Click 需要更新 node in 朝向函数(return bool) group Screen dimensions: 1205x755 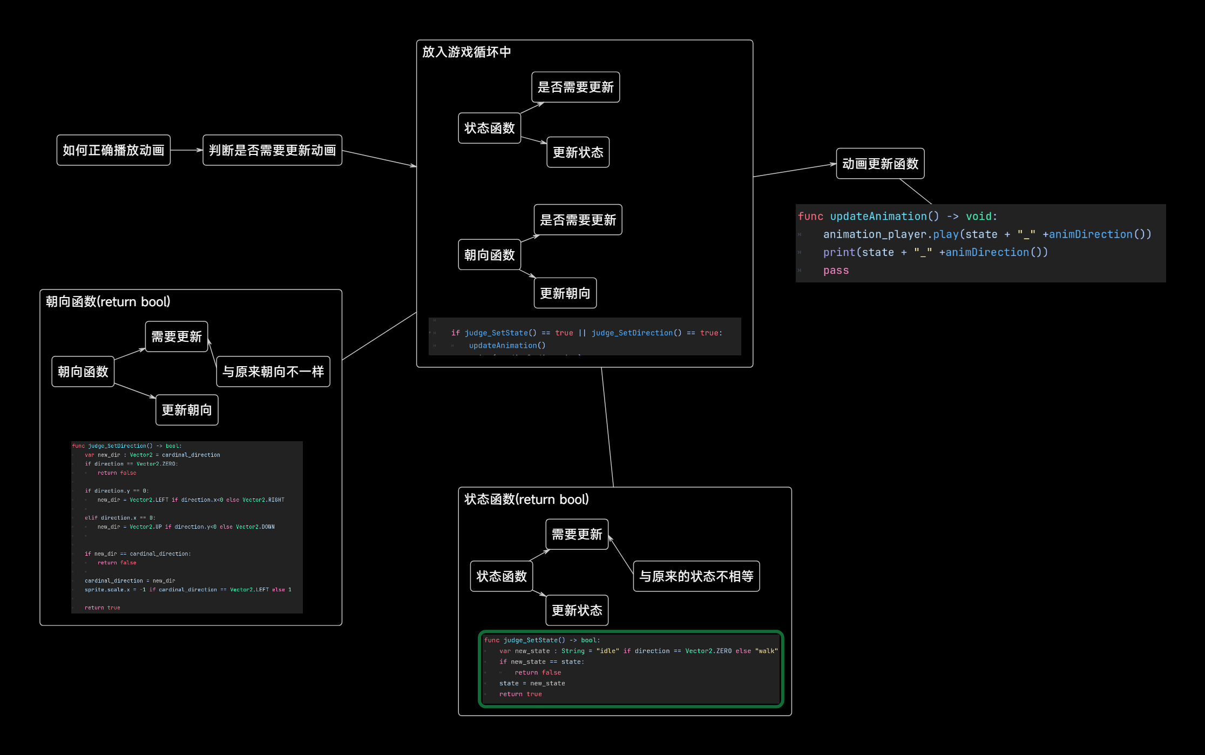tap(176, 336)
